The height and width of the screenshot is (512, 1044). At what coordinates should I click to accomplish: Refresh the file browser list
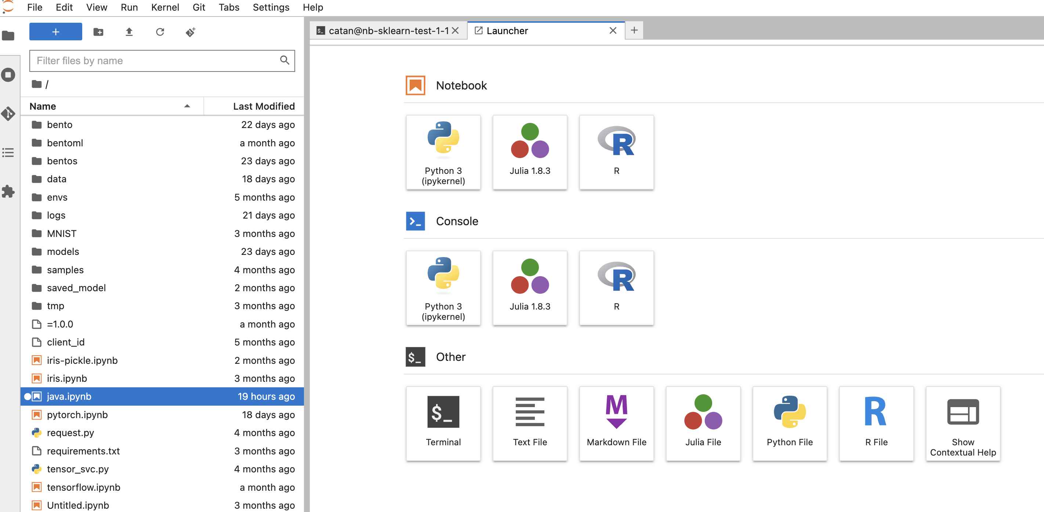(x=160, y=32)
